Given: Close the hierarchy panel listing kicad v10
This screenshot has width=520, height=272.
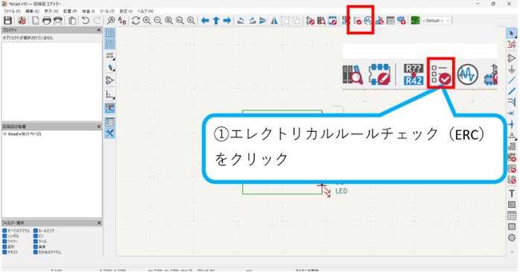Looking at the screenshot, I should [x=98, y=127].
